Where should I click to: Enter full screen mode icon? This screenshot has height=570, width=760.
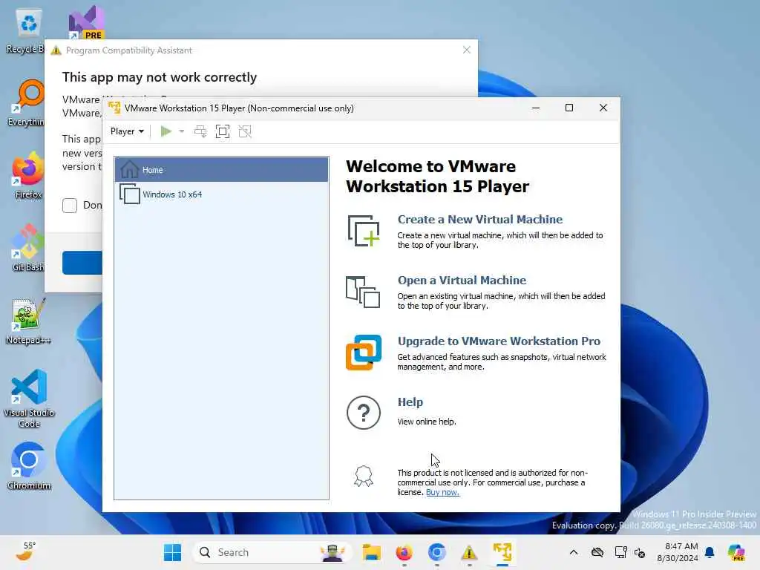pyautogui.click(x=223, y=131)
